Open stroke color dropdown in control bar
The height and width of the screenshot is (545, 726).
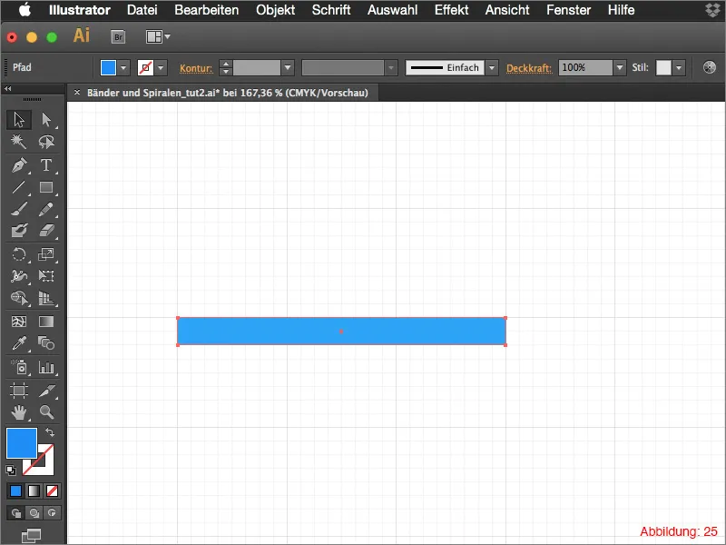click(x=161, y=67)
